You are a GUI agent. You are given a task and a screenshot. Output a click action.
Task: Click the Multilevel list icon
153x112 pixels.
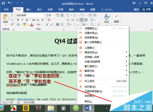coord(82,15)
